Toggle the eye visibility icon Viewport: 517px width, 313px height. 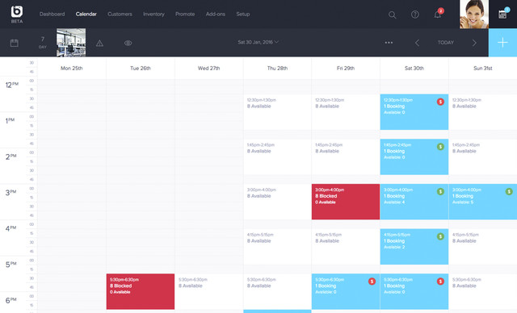pyautogui.click(x=128, y=43)
